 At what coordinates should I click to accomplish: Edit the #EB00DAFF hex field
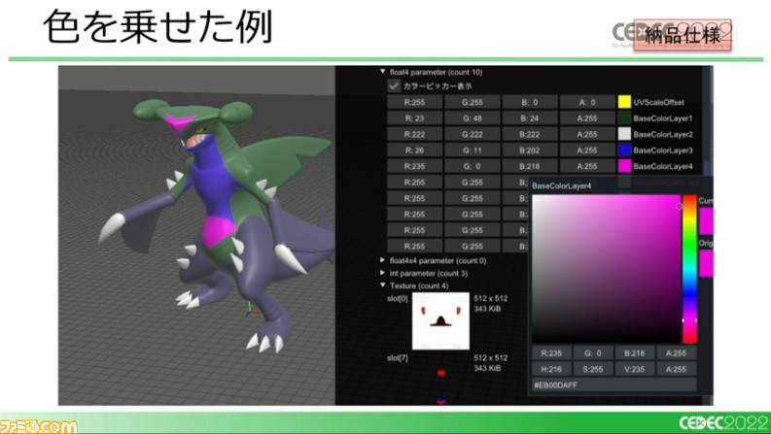pyautogui.click(x=614, y=384)
